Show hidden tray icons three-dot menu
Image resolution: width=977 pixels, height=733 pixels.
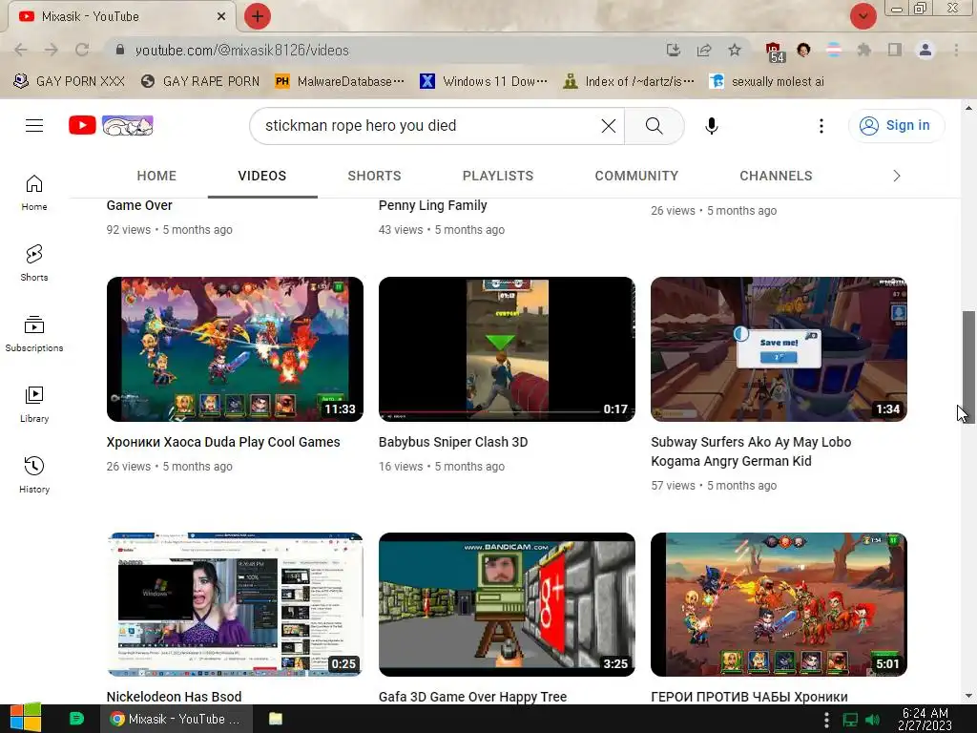point(827,720)
